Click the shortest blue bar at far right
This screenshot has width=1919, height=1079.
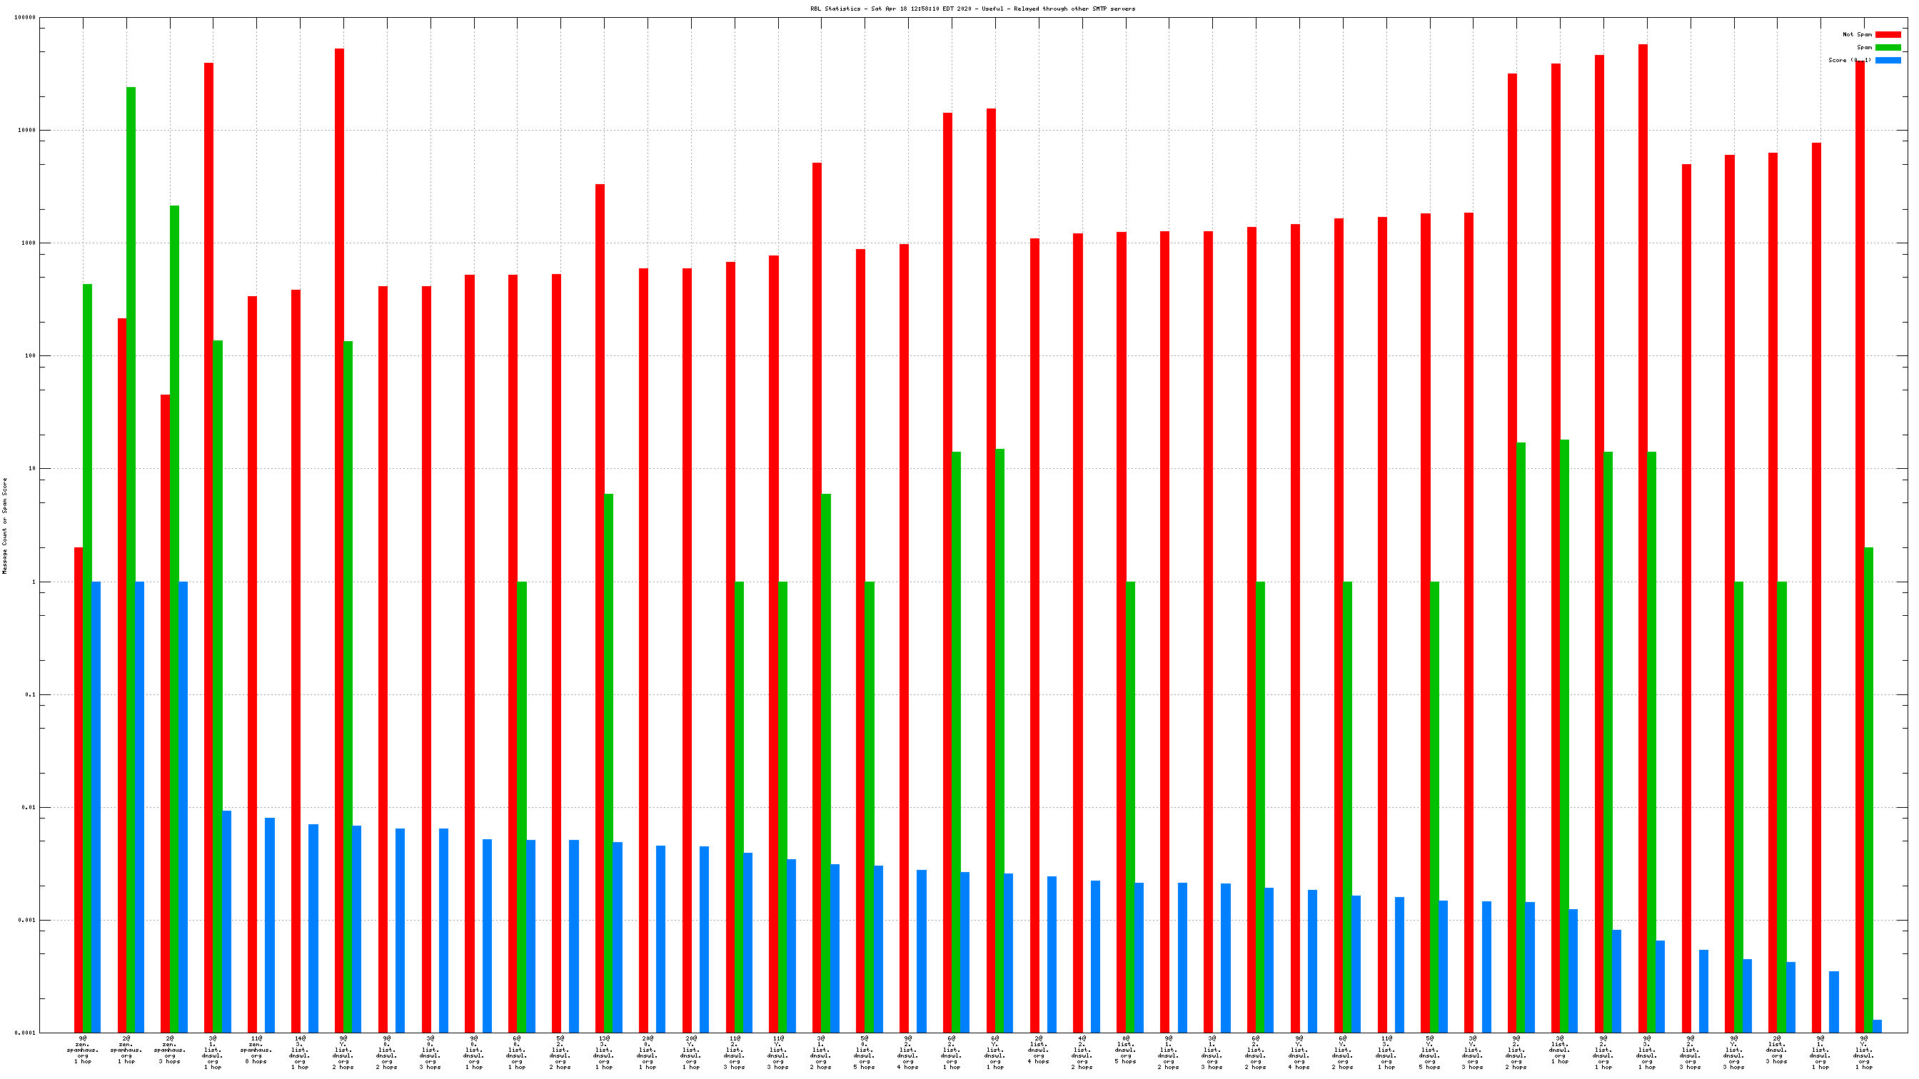point(1878,1026)
